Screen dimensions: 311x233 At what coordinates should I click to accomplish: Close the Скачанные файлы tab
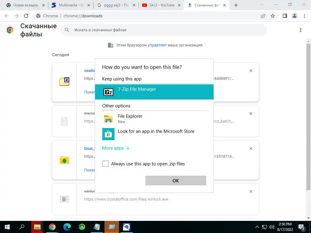tap(224, 5)
